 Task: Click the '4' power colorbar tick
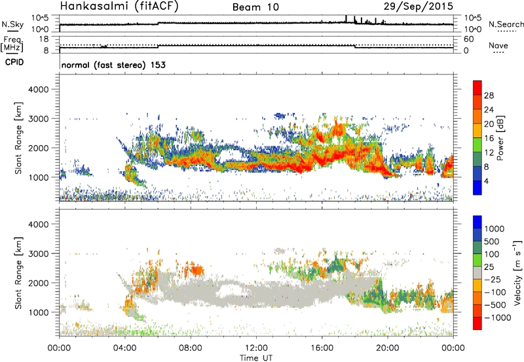(x=486, y=181)
